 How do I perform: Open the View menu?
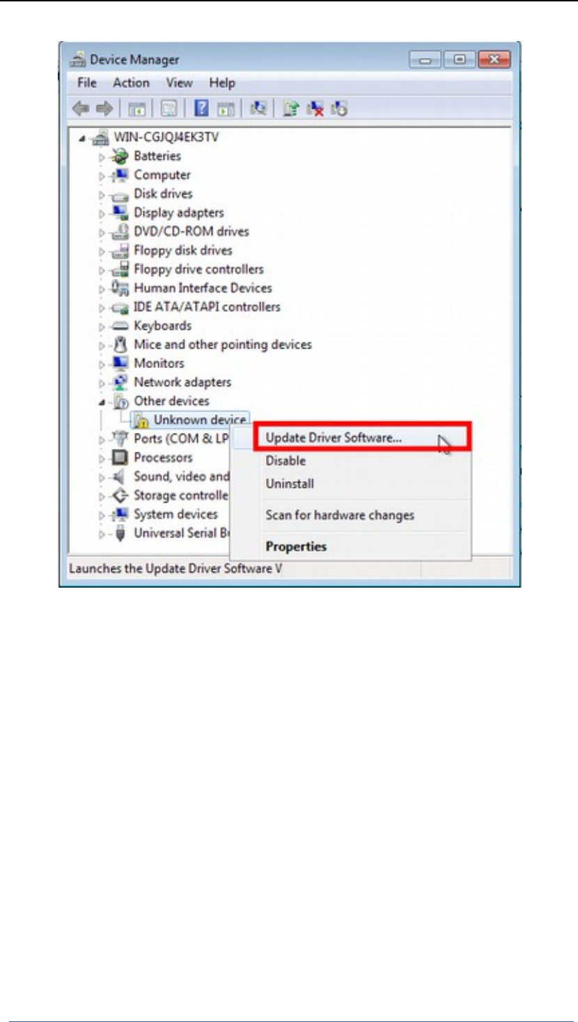click(179, 83)
